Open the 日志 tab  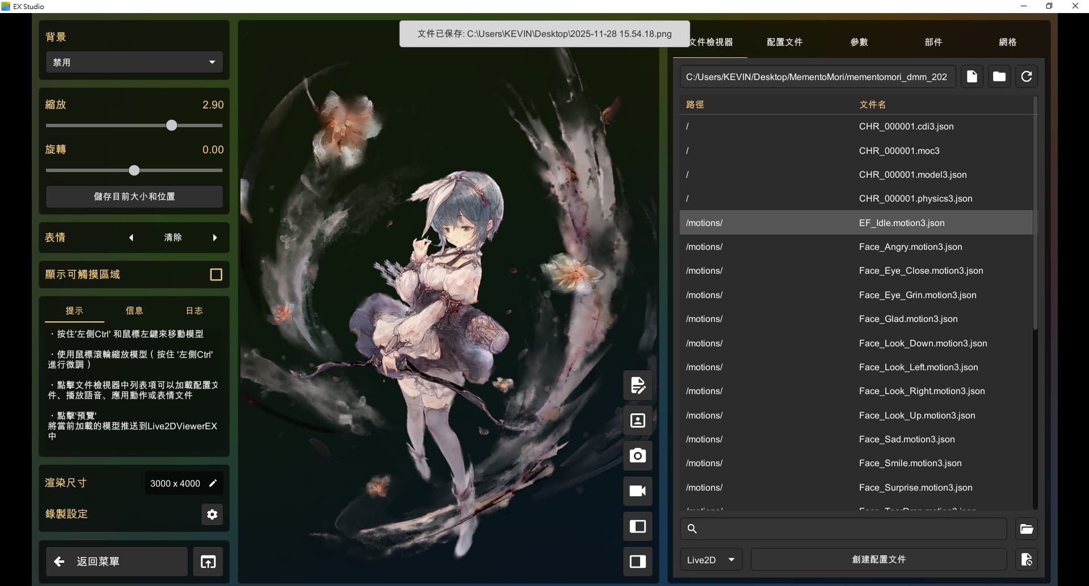point(194,311)
